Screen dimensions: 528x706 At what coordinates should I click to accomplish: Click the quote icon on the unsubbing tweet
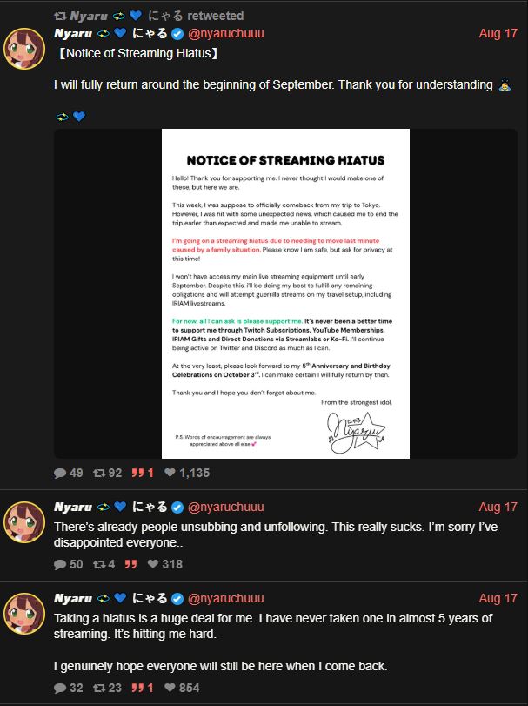coord(130,564)
